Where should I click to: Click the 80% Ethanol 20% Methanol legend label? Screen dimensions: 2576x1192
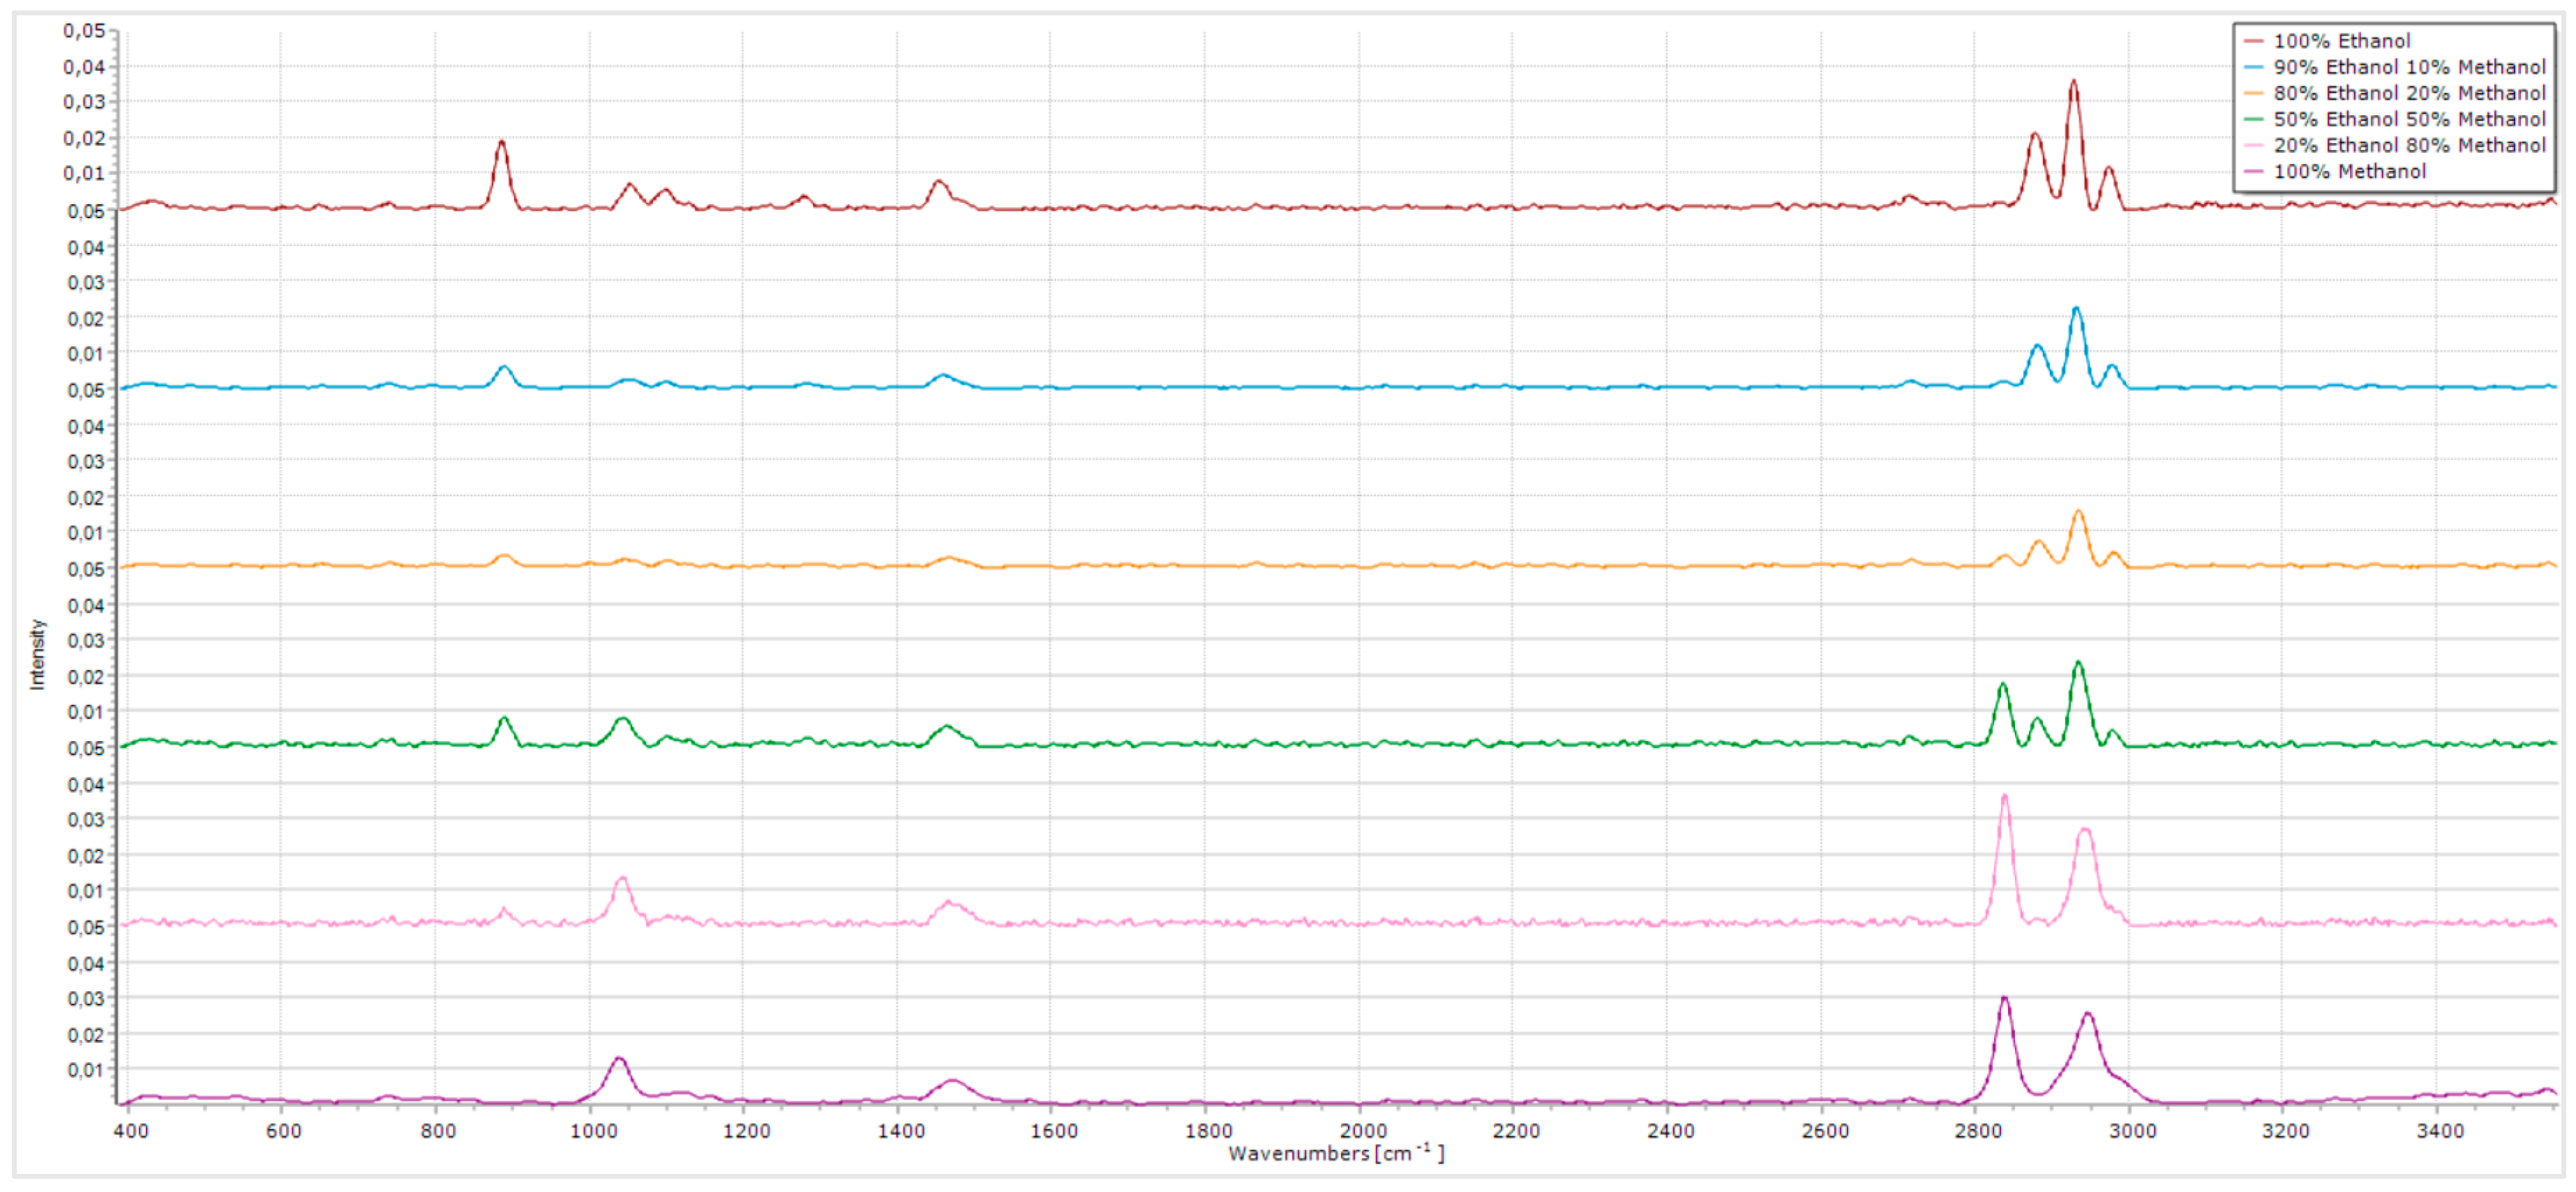pos(2409,93)
